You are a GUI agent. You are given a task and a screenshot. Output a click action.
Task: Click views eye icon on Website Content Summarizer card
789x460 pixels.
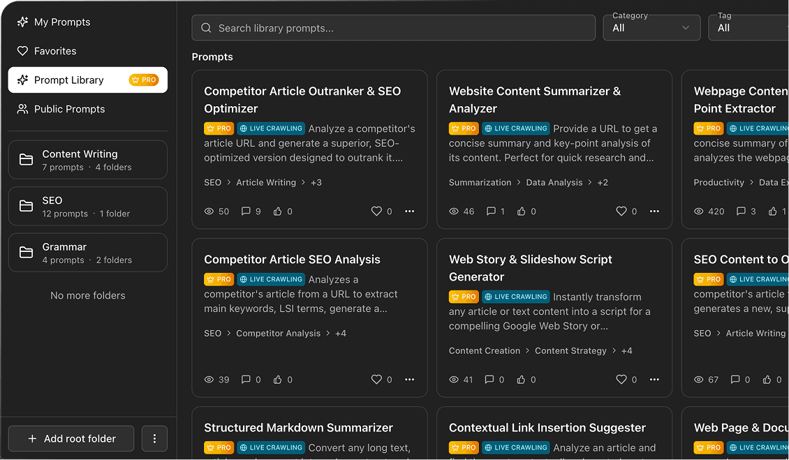click(454, 212)
